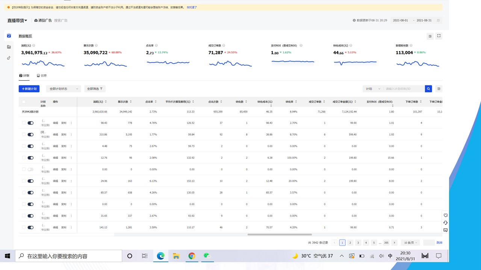Image resolution: width=481 pixels, height=270 pixels.
Task: Open the folder icon in left sidebar
Action: point(9,47)
